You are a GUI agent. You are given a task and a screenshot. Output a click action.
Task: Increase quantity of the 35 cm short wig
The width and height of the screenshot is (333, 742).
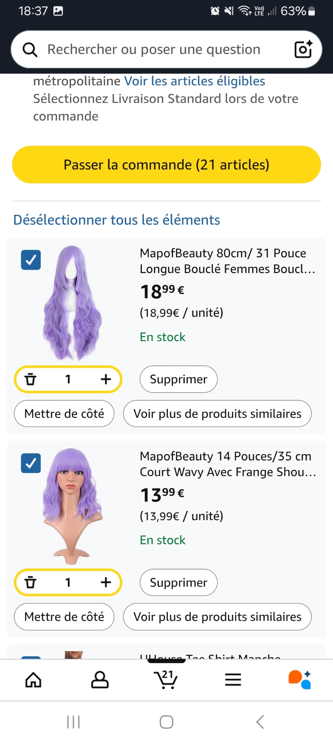(x=106, y=582)
